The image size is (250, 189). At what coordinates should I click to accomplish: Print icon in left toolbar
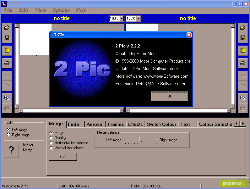[x=7, y=63]
